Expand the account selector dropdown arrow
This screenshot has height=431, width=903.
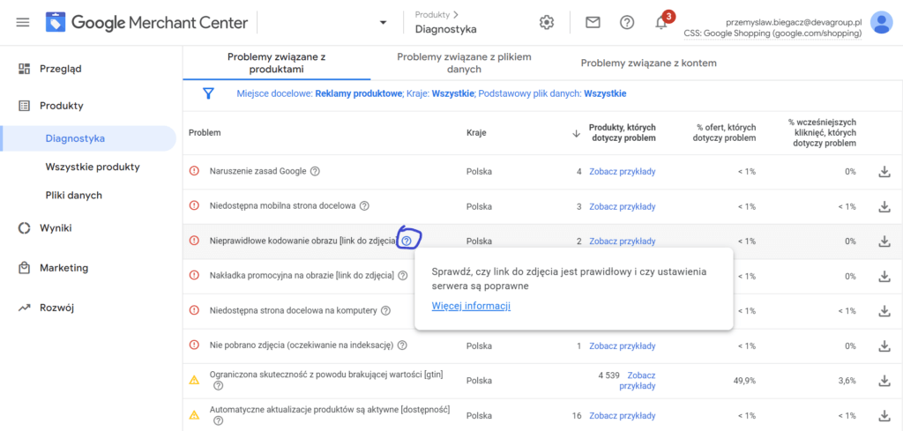click(x=383, y=22)
